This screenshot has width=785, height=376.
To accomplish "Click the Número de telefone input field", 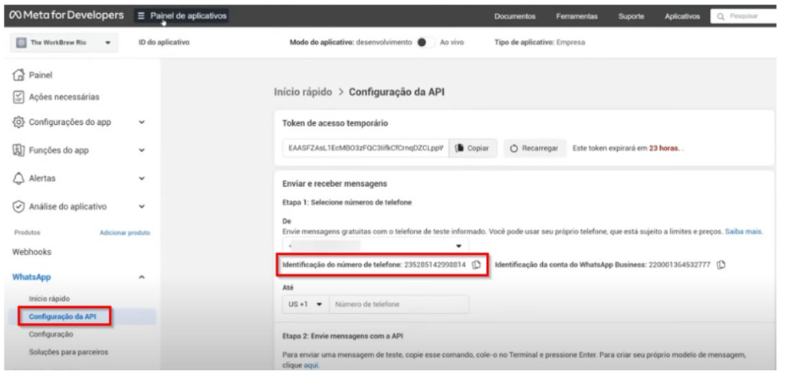I will pos(399,305).
